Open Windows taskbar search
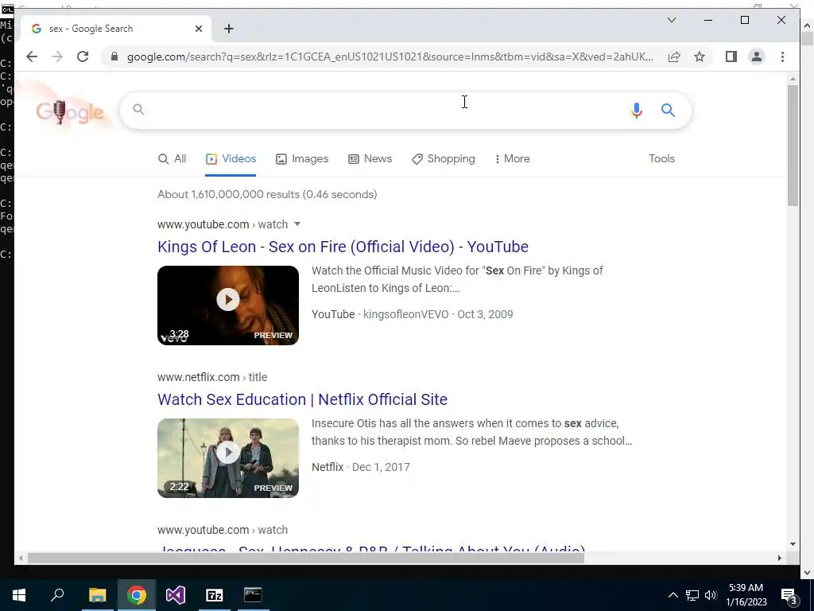 click(57, 595)
